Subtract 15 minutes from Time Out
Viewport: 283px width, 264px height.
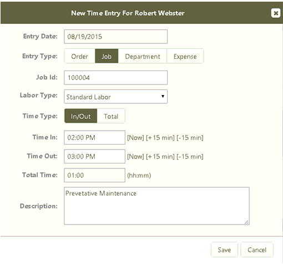[190, 157]
